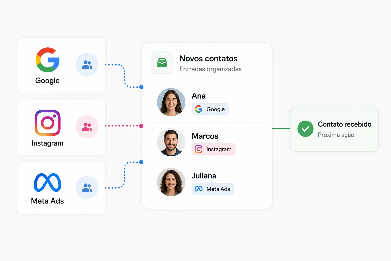This screenshot has width=391, height=261.
Task: Click the contact name "Marcos"
Action: pyautogui.click(x=205, y=136)
